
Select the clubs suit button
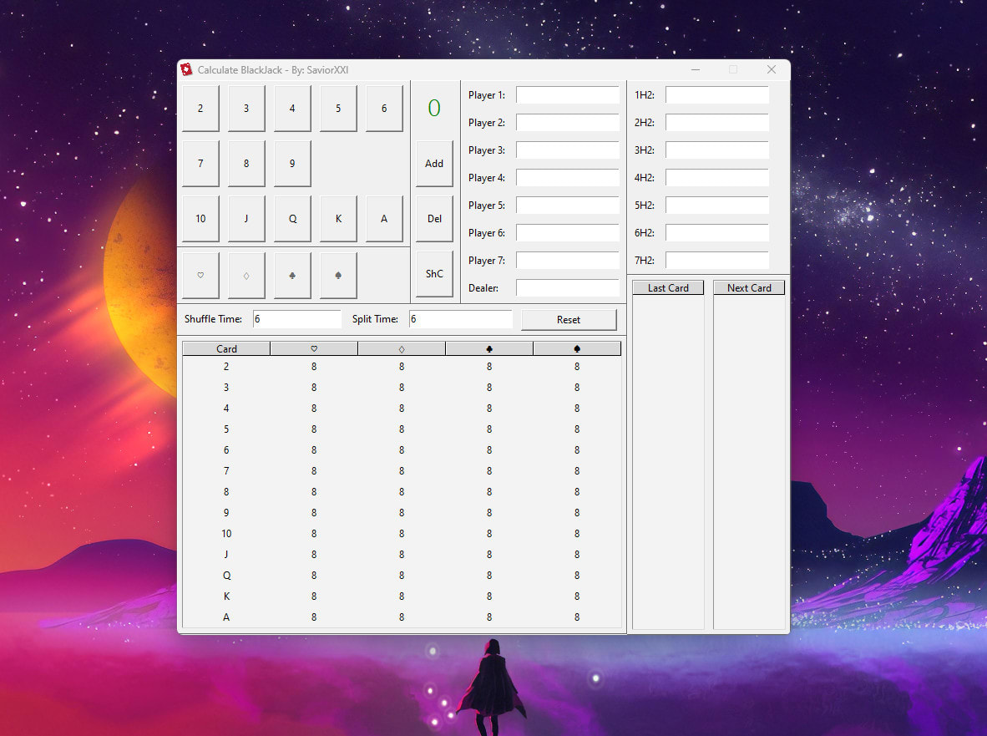292,275
